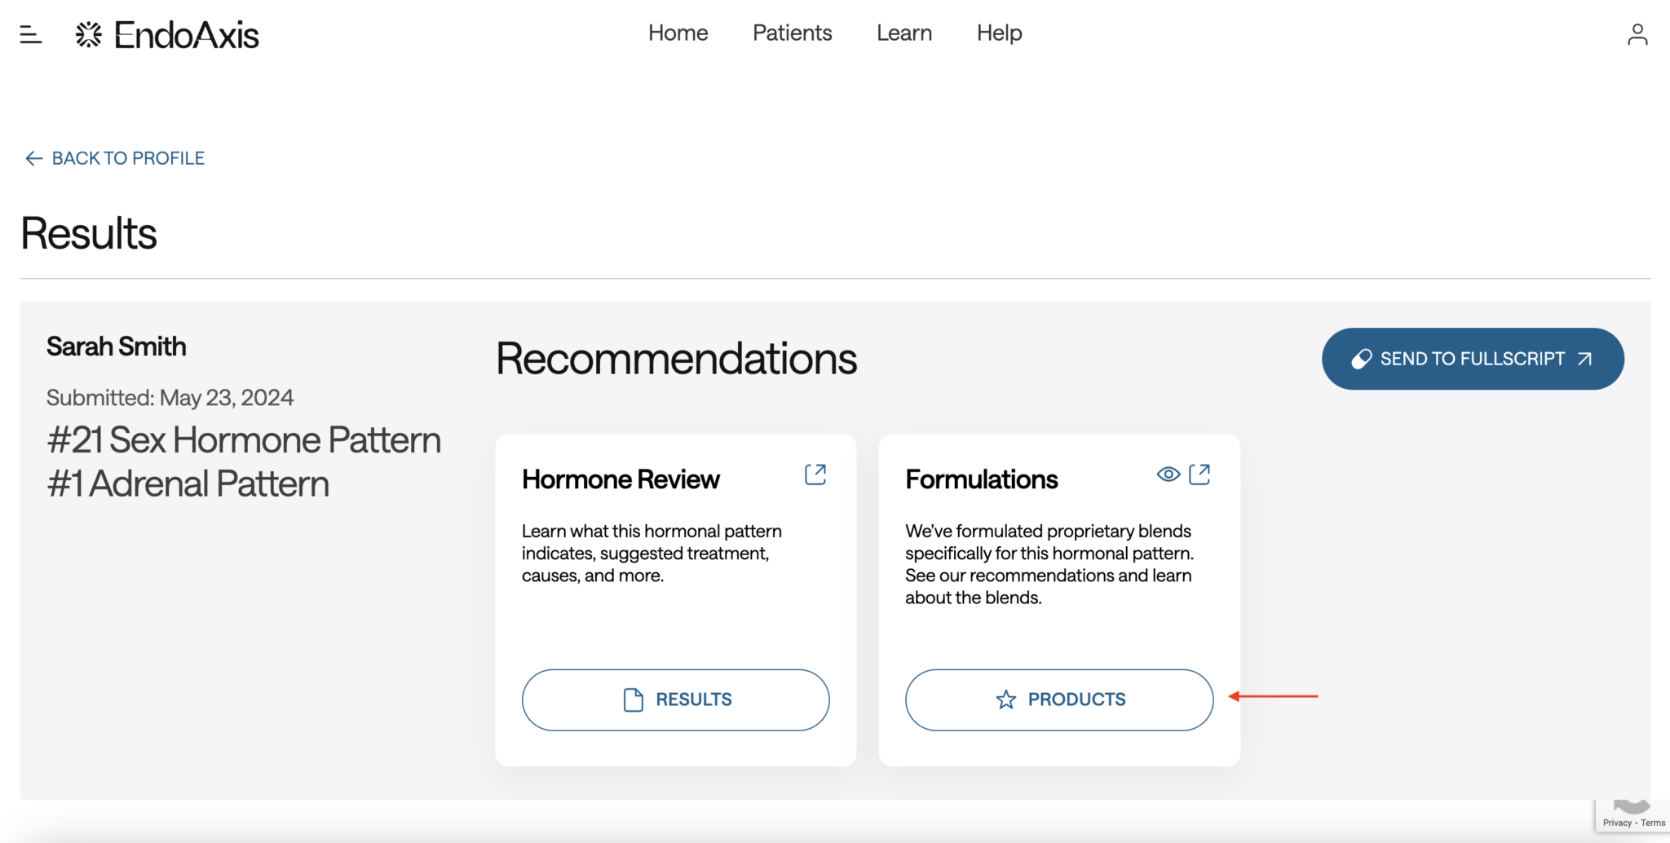Go to the Home menu item
This screenshot has width=1670, height=843.
pos(678,33)
